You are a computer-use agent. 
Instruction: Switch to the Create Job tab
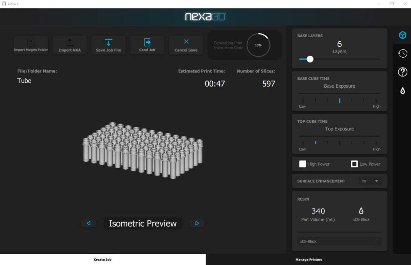pos(103,259)
